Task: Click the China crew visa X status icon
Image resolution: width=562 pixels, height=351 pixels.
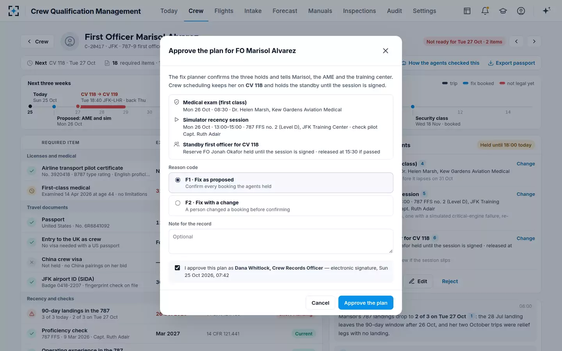Action: (32, 262)
